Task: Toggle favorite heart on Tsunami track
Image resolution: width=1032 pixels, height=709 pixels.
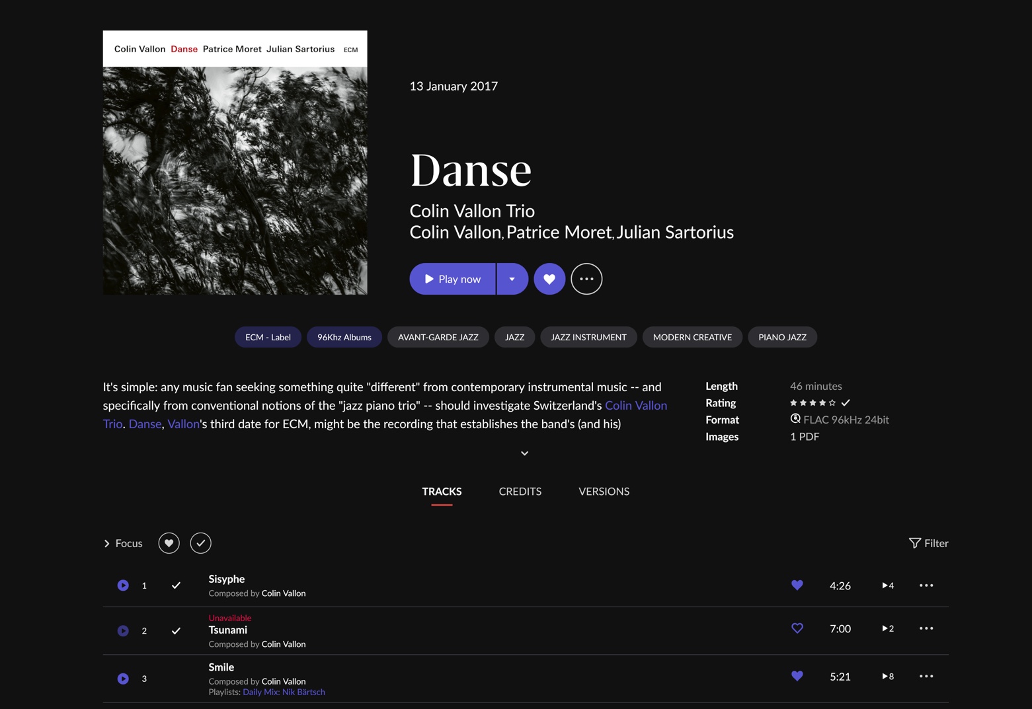Action: [x=797, y=628]
